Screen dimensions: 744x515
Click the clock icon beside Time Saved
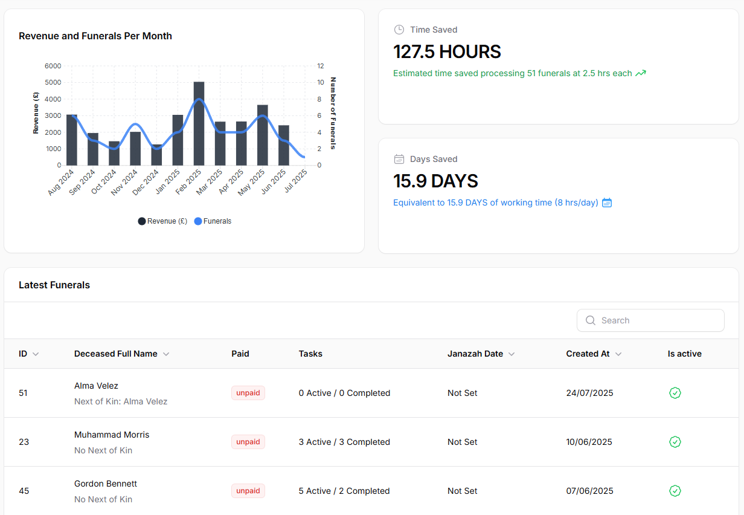(x=399, y=29)
